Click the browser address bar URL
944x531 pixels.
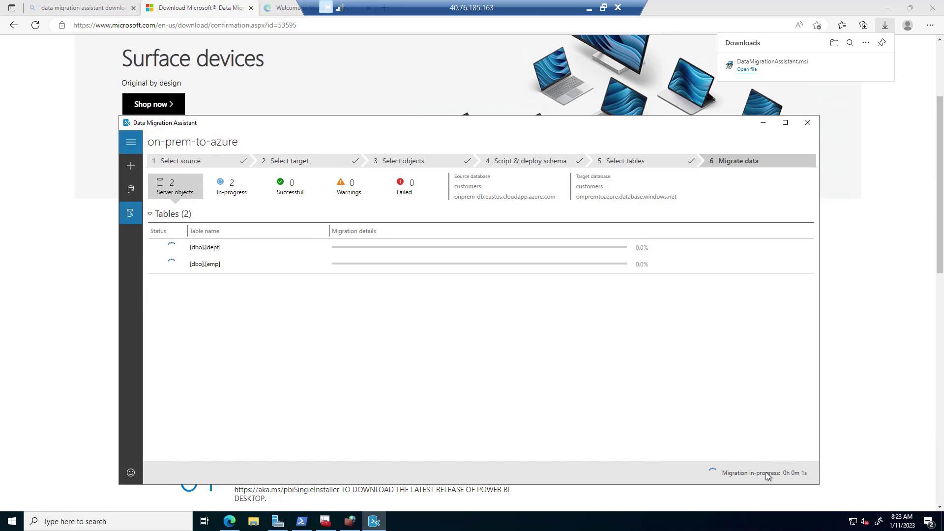(x=184, y=25)
